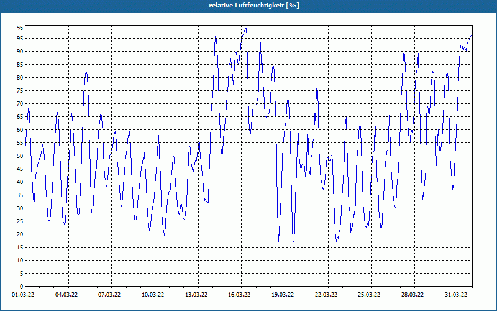Click the 31.03.22 date label
This screenshot has width=497, height=311.
(x=456, y=295)
